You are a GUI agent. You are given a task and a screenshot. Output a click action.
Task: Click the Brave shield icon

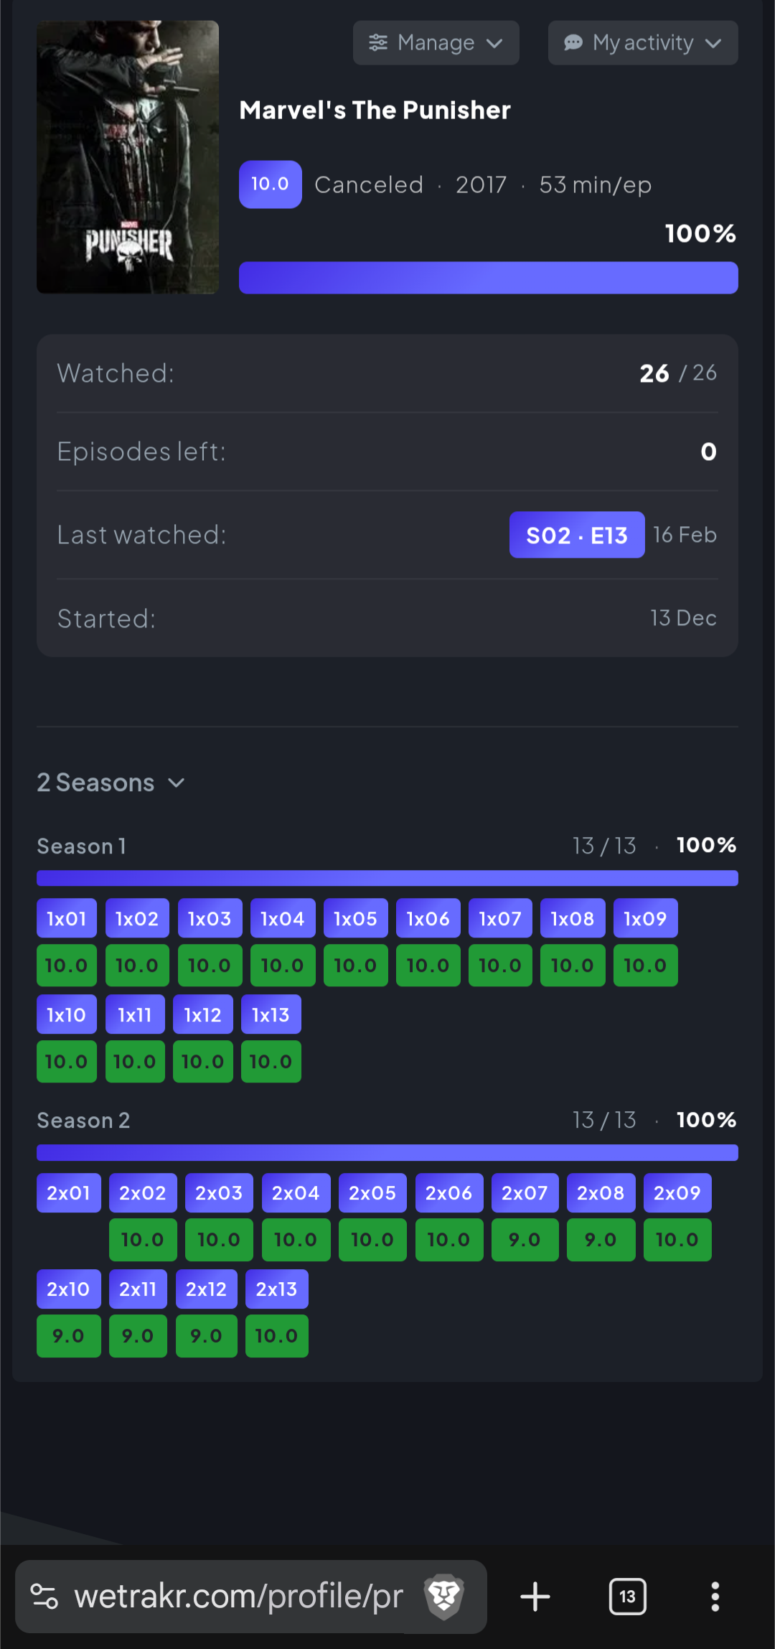click(444, 1597)
